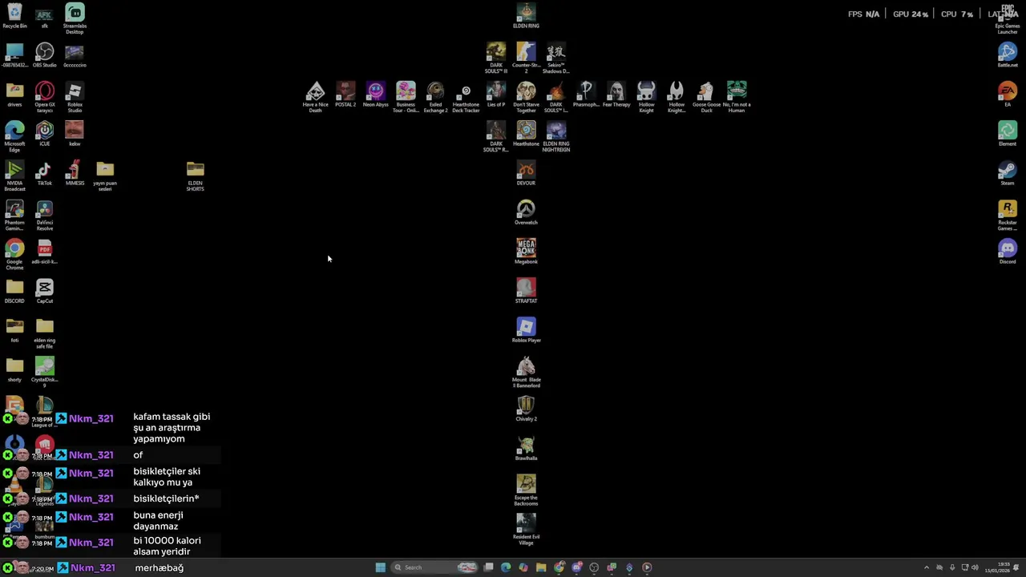The width and height of the screenshot is (1026, 577).
Task: Open the DARK SOULS III shortcut
Action: (496, 58)
